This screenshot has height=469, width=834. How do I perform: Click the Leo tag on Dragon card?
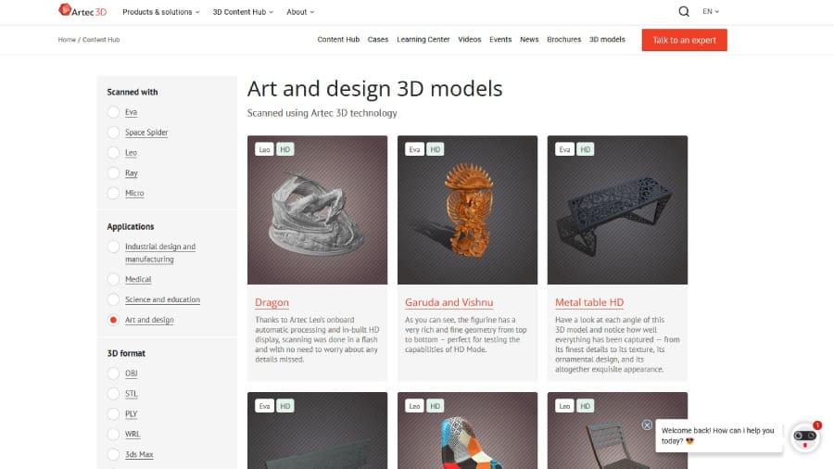click(x=264, y=149)
